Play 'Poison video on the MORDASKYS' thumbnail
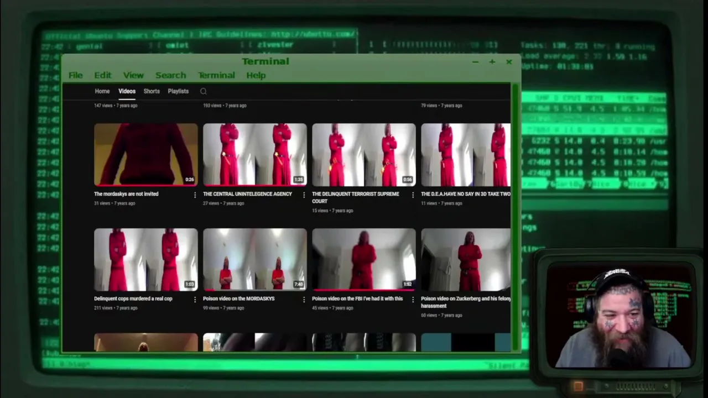 coord(255,259)
